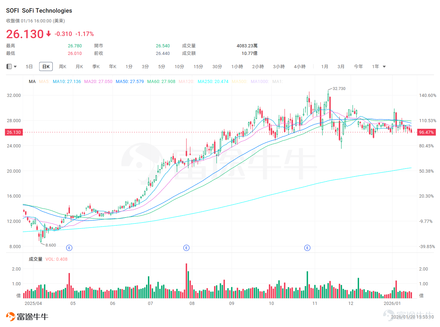Viewport: 440px width, 327px height.
Task: Click the 96.47% percent tag on right axis
Action: click(x=426, y=132)
